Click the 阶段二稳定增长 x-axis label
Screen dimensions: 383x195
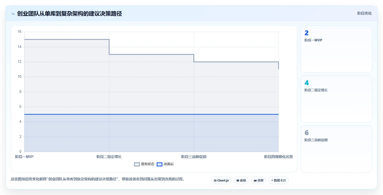point(109,157)
